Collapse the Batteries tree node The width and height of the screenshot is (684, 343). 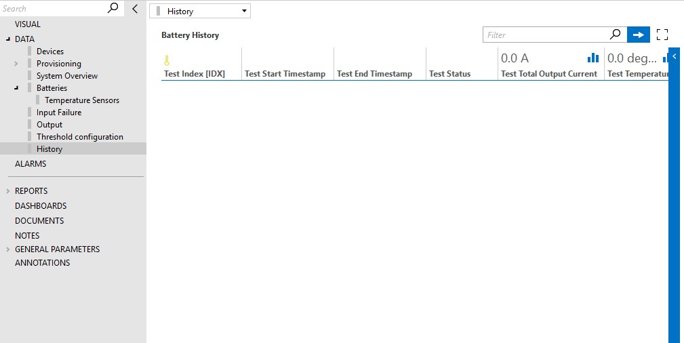[x=16, y=87]
